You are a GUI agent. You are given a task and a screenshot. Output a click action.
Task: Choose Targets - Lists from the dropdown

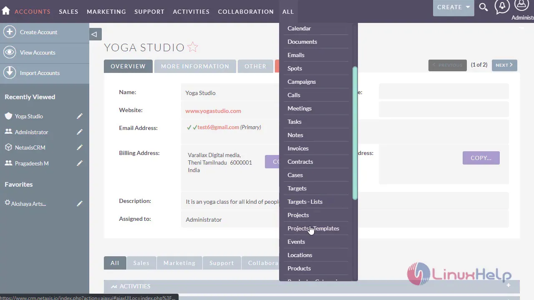click(x=305, y=202)
